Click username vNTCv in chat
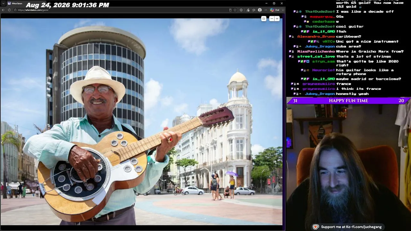411x231 pixels. [329, 41]
